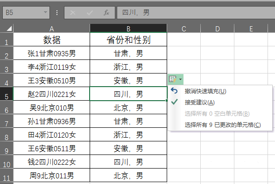Viewport: 275px width, 184px height.
Task: Click the Name Box showing B5
Action: point(26,13)
